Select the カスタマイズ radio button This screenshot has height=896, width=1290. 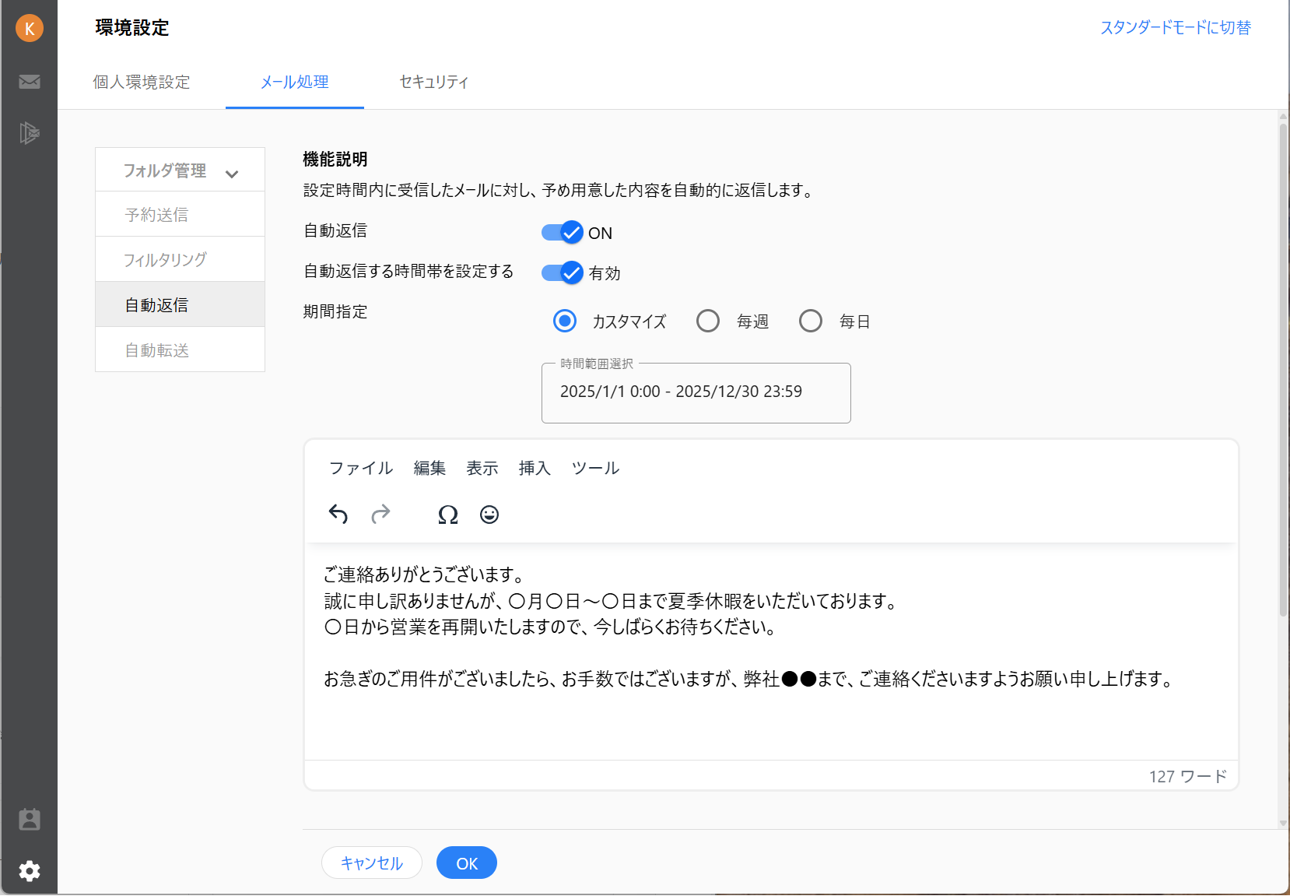point(565,321)
